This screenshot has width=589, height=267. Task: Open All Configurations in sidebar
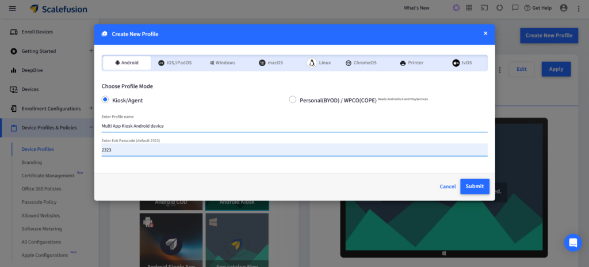pos(41,242)
